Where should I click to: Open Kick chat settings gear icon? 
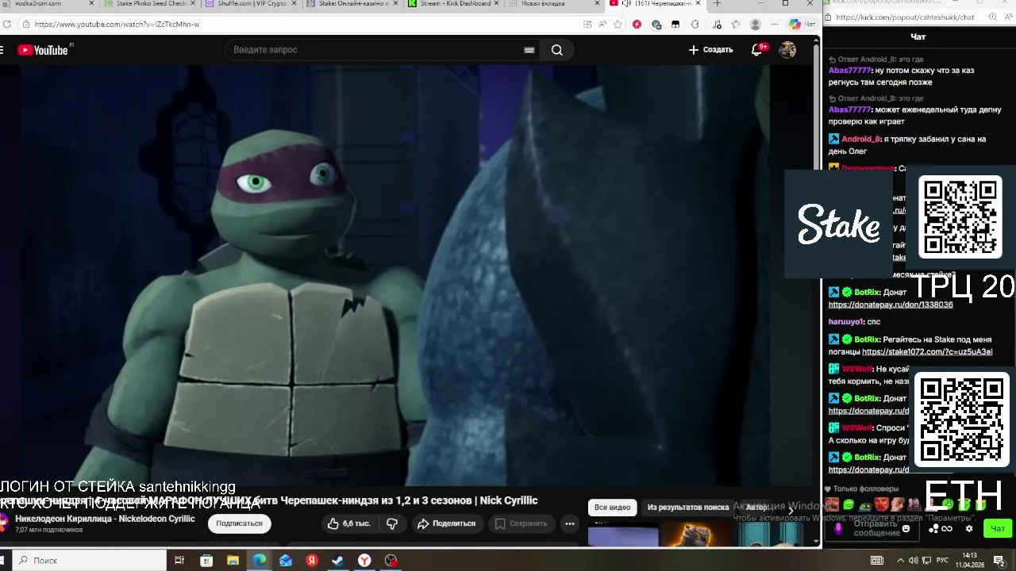[969, 528]
